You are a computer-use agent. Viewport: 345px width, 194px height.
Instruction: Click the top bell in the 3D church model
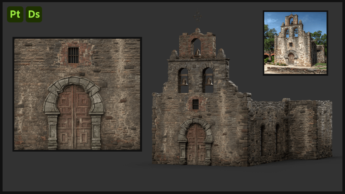point(197,53)
